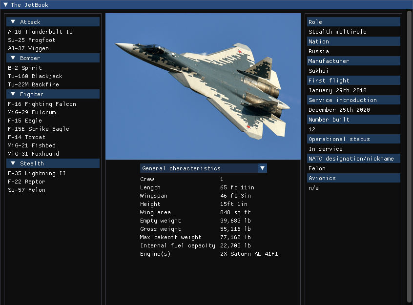Select Su-25 Frogfoot

[x=31, y=40]
